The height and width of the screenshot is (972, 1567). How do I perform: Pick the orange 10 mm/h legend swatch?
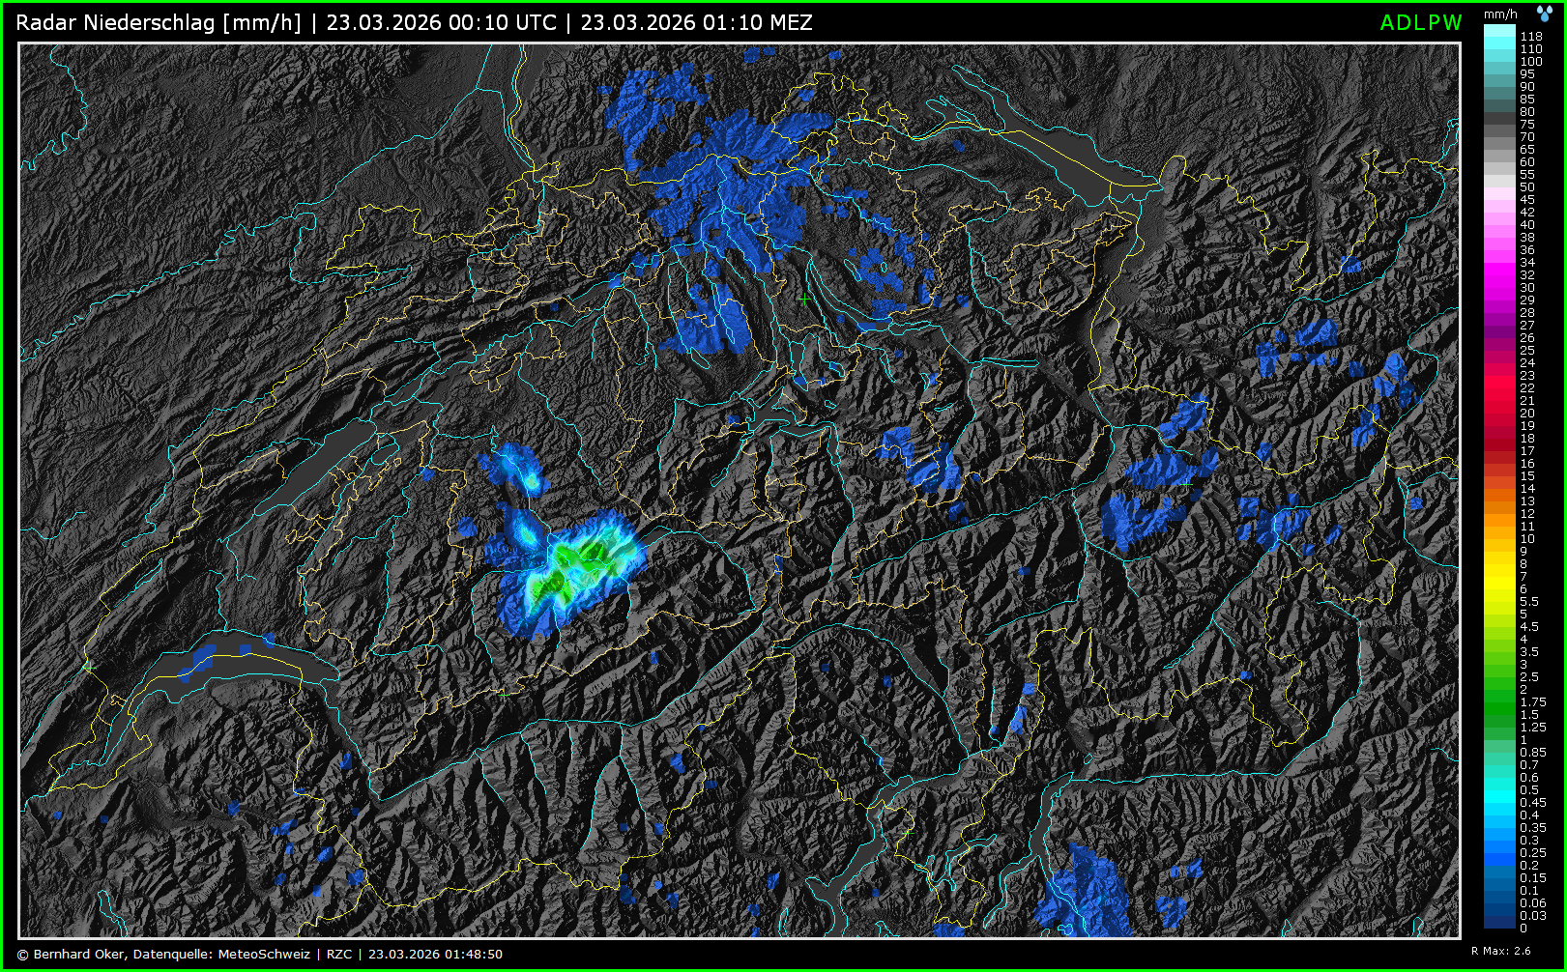click(1499, 538)
